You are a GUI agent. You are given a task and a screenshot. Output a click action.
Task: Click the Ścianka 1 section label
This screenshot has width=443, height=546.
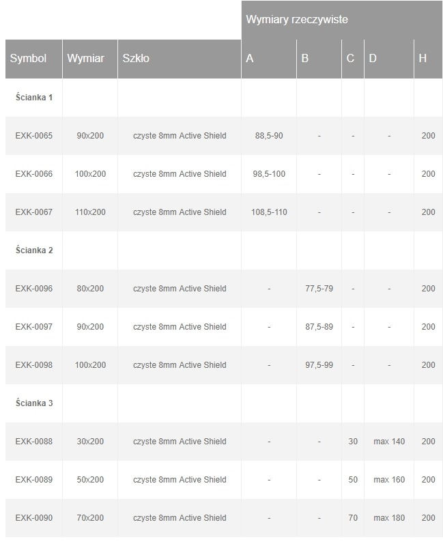tap(34, 98)
